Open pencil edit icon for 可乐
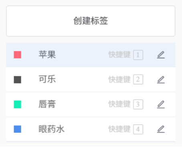 [161, 80]
